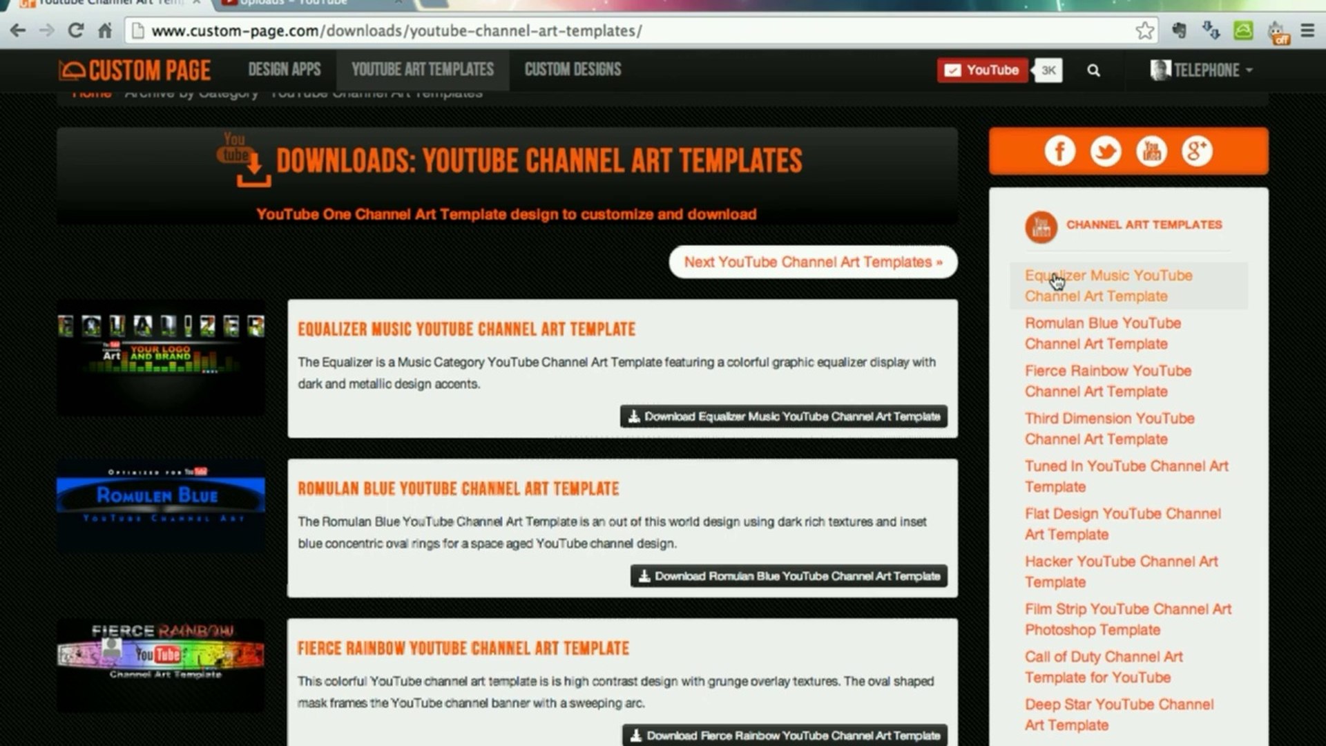Screen dimensions: 1326x746
Task: Click the Facebook social icon
Action: 1059,151
